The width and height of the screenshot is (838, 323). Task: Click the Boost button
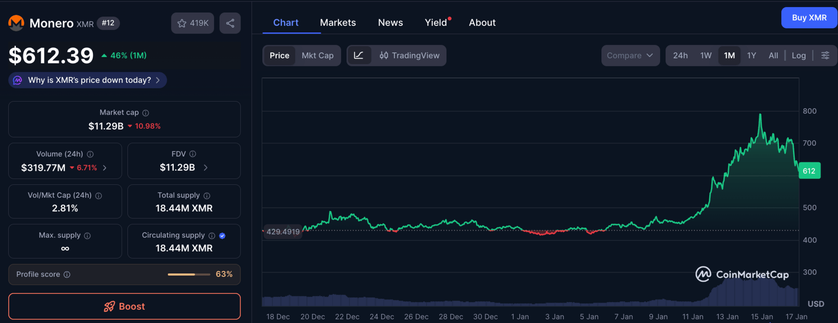click(x=124, y=306)
